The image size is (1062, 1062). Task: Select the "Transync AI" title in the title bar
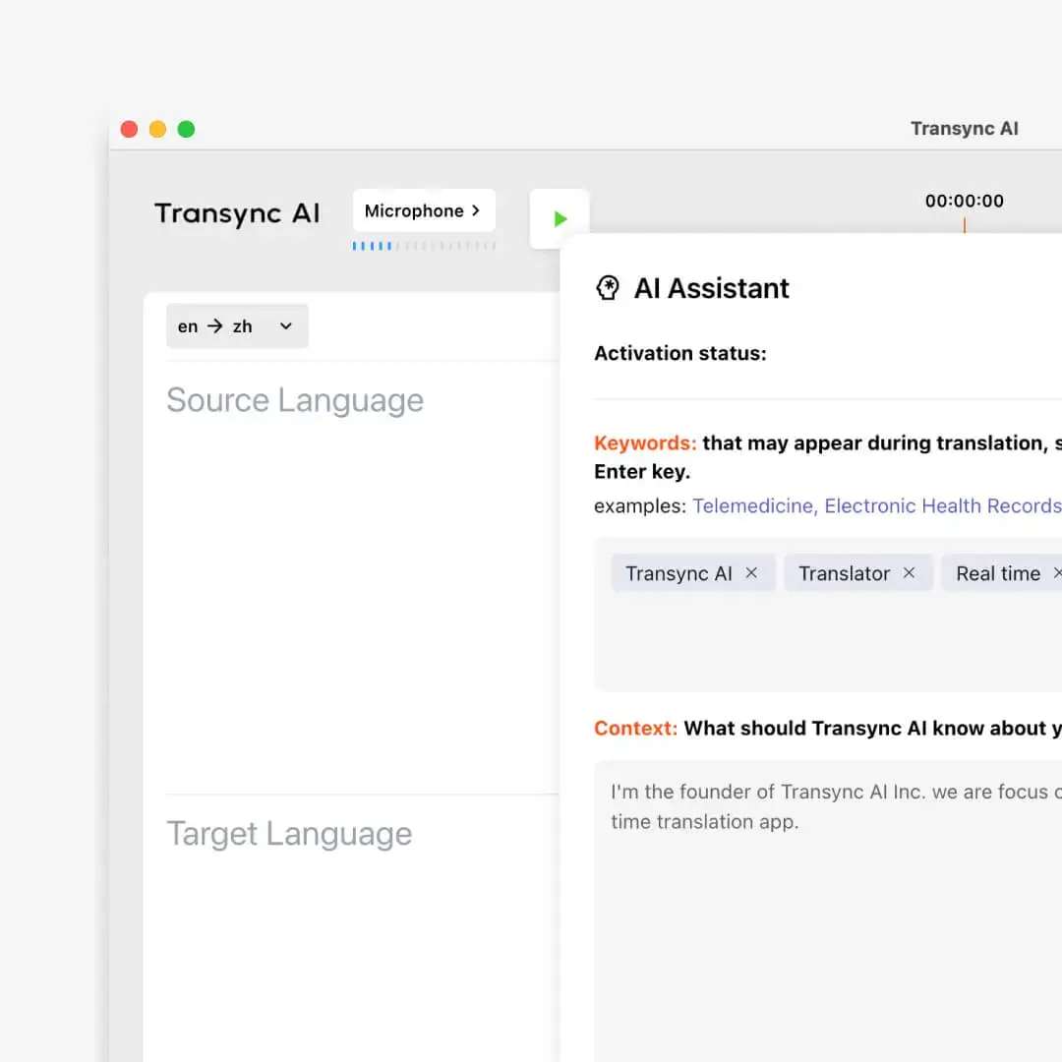[965, 128]
